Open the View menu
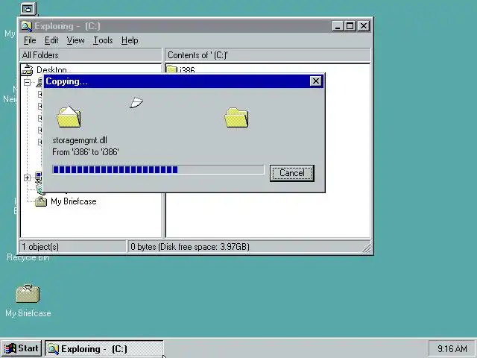The height and width of the screenshot is (358, 477). [75, 40]
